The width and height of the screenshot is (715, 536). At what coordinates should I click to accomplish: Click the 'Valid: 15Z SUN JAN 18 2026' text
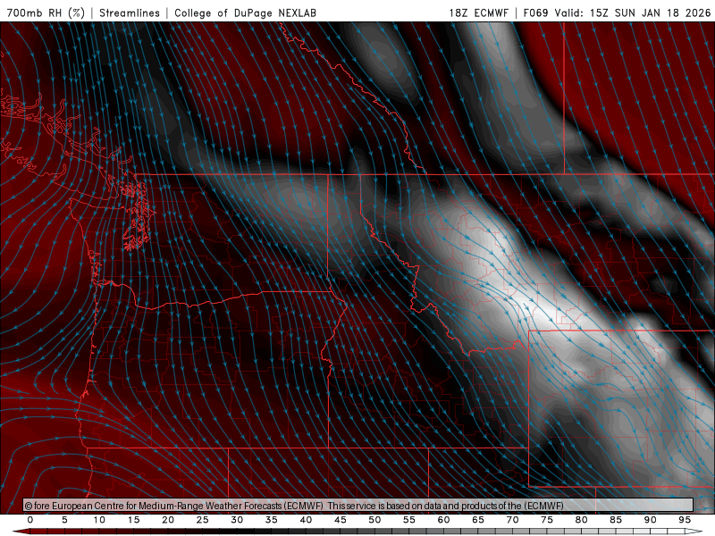tap(633, 13)
